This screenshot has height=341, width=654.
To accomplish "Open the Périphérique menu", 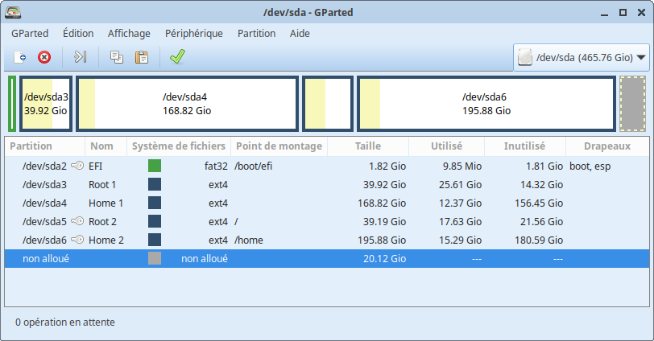I will [x=194, y=33].
